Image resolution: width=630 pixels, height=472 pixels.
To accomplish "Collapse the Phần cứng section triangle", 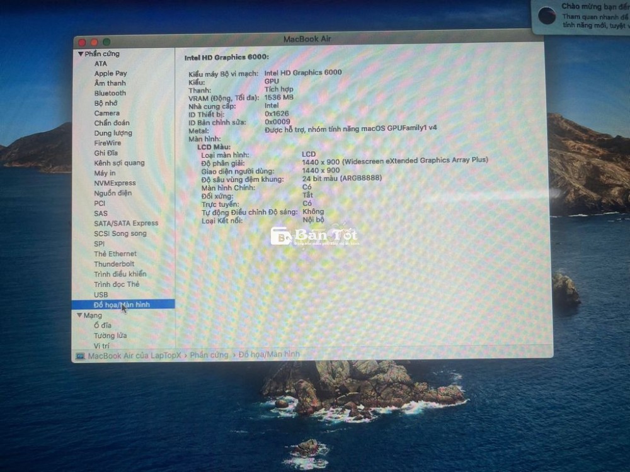I will coord(81,53).
